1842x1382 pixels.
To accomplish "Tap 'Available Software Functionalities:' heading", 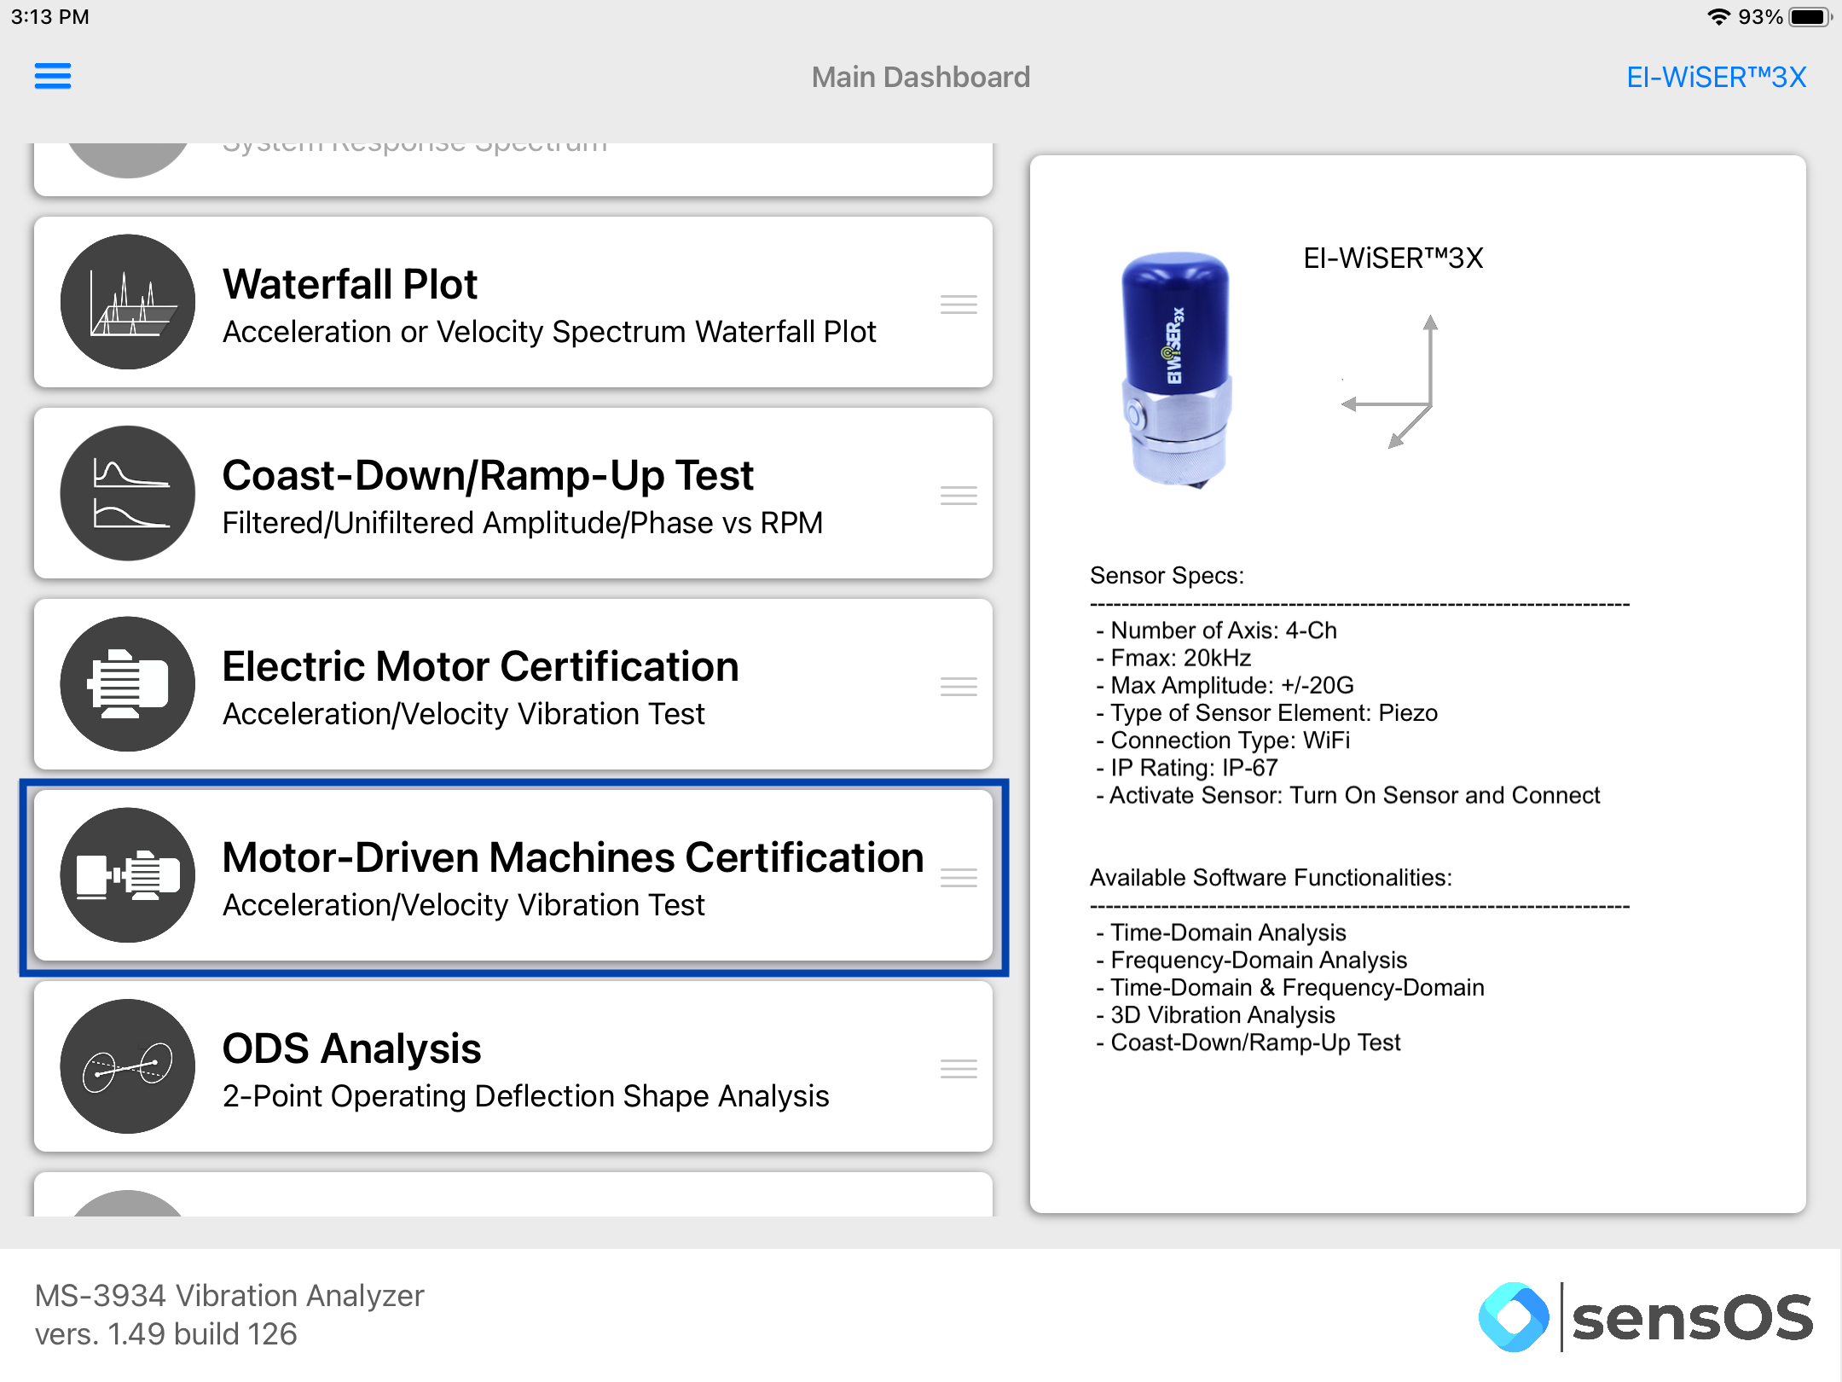I will point(1271,878).
